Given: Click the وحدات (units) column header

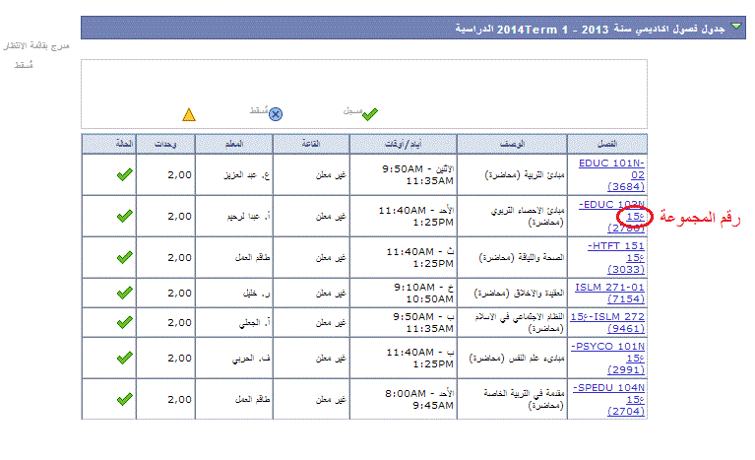Looking at the screenshot, I should (165, 144).
